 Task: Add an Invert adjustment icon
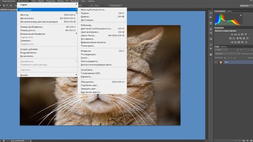(x=232, y=42)
